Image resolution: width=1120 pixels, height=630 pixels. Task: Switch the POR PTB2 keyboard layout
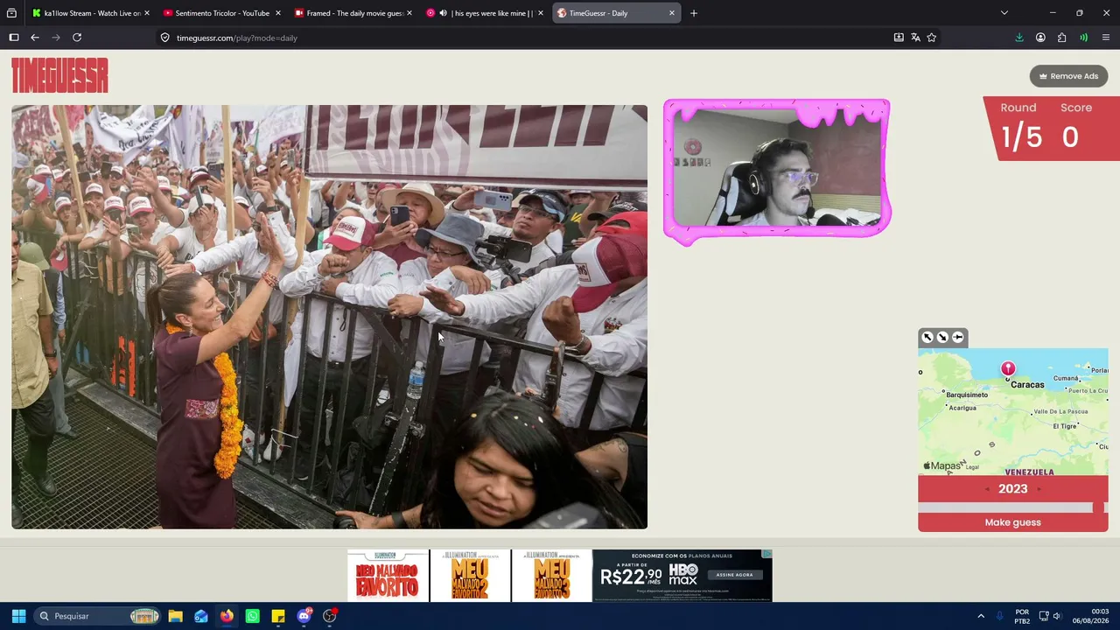pos(1022,616)
